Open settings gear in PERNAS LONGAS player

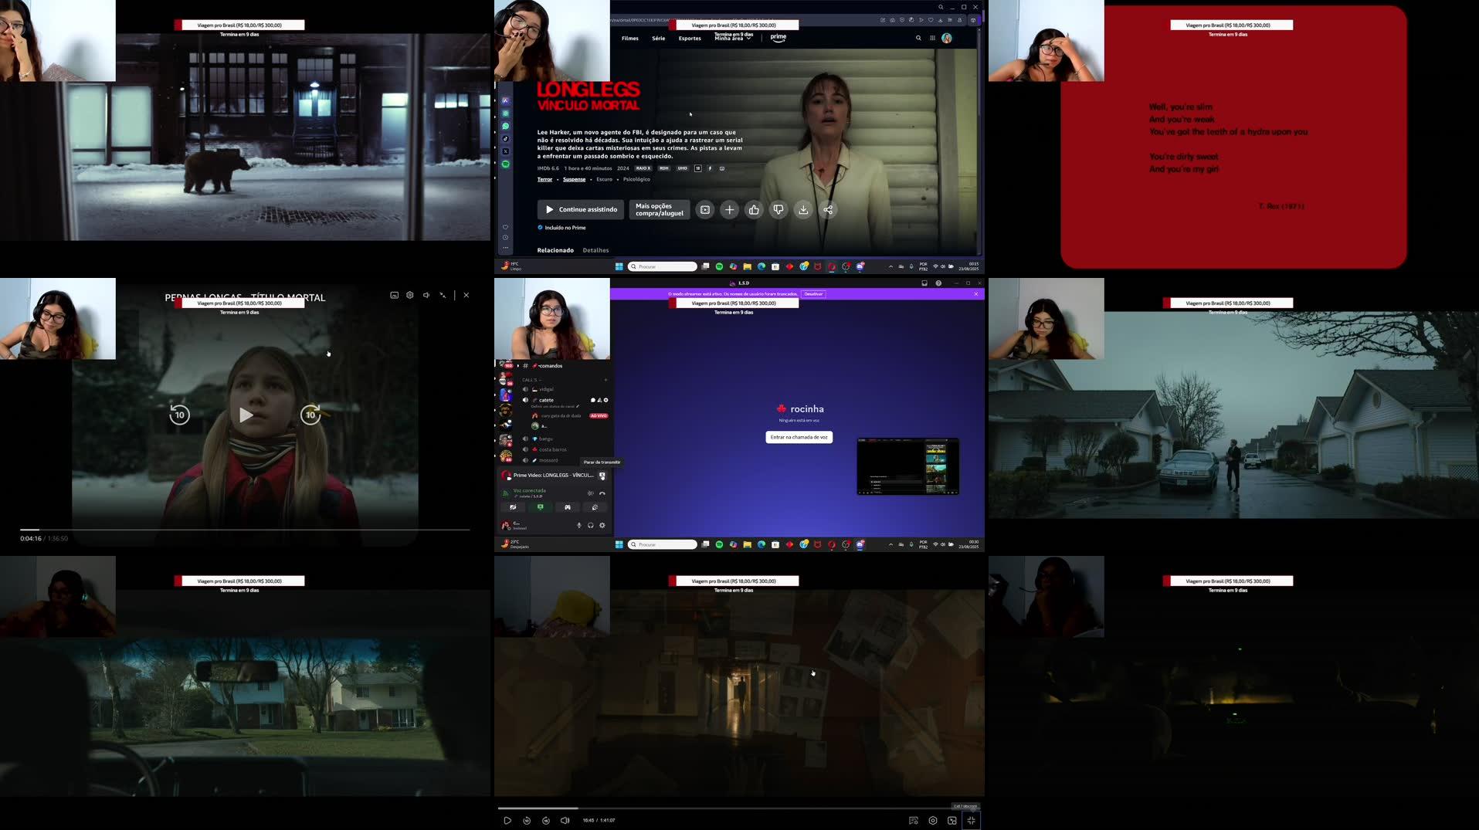410,295
